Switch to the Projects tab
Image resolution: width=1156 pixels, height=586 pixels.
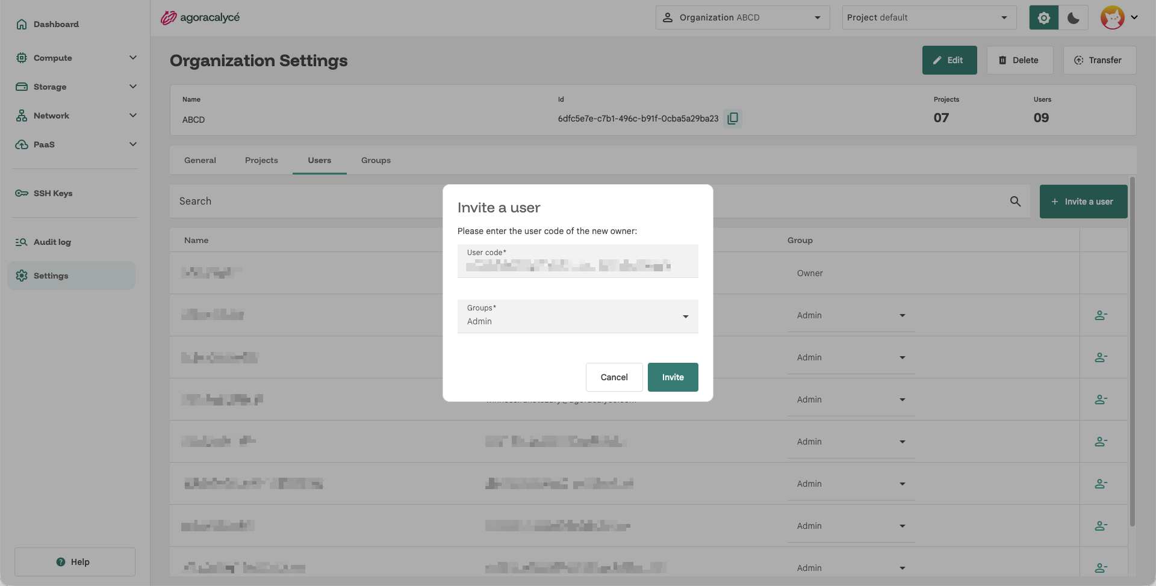click(261, 161)
